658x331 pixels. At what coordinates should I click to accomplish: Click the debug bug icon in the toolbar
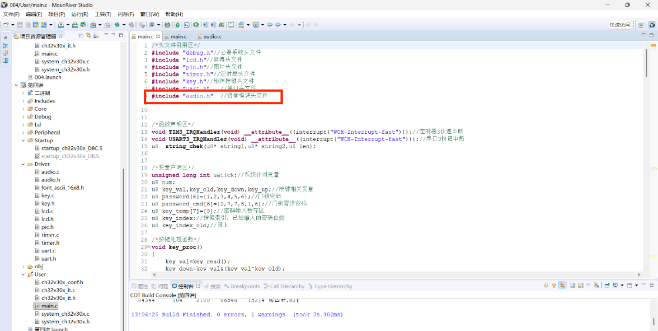(117, 25)
